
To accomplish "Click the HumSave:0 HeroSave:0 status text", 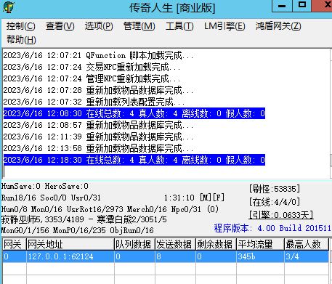I will click(45, 186).
